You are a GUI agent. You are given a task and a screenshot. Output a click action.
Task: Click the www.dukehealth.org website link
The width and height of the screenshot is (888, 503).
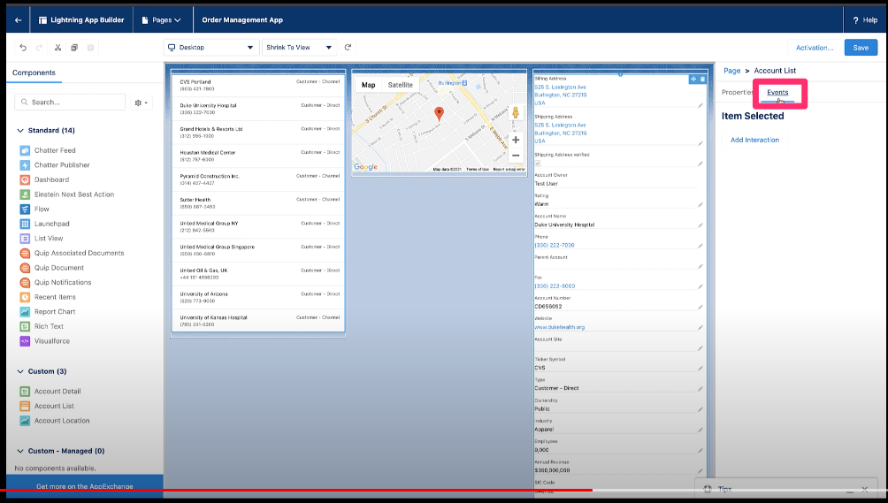coord(560,327)
